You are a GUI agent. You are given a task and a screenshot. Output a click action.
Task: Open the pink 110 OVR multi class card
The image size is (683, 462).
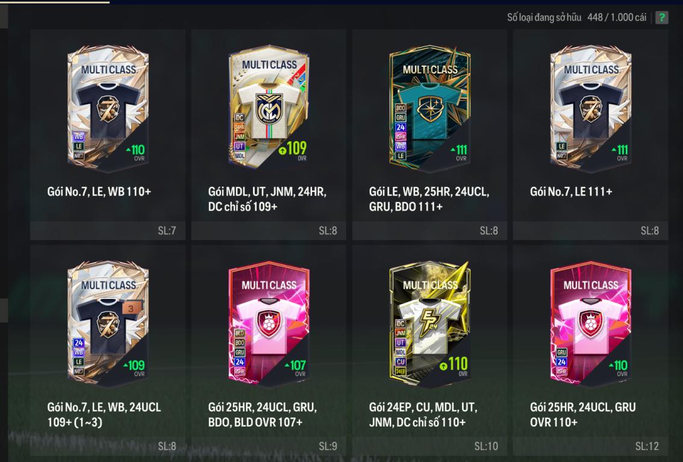point(591,324)
